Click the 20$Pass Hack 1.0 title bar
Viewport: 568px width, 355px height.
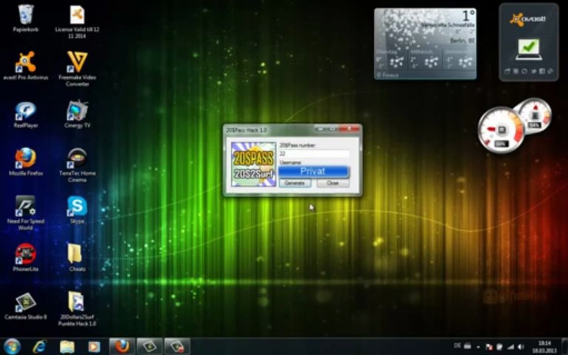(x=268, y=130)
